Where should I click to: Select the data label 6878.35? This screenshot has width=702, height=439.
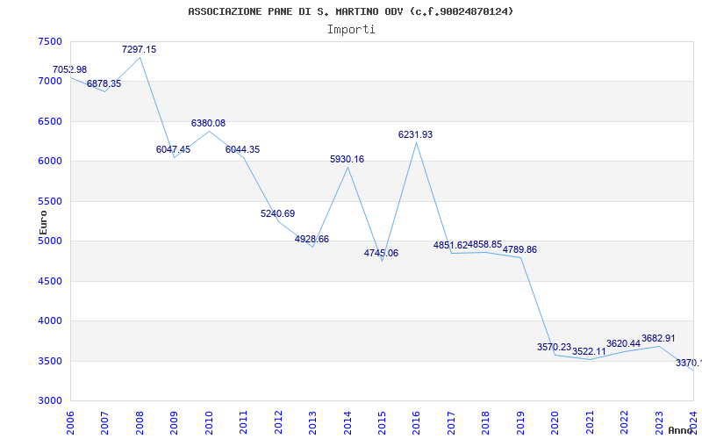(x=104, y=83)
